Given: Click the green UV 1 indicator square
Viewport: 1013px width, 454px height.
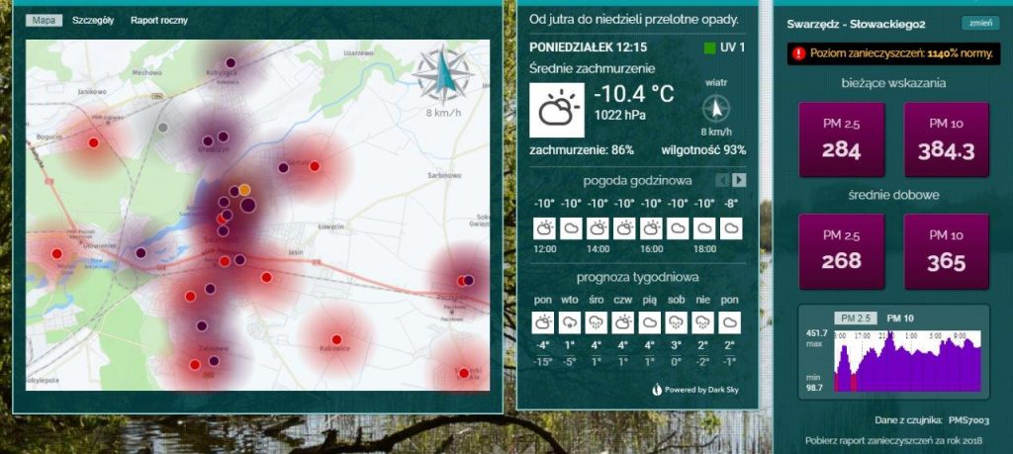Looking at the screenshot, I should [709, 47].
